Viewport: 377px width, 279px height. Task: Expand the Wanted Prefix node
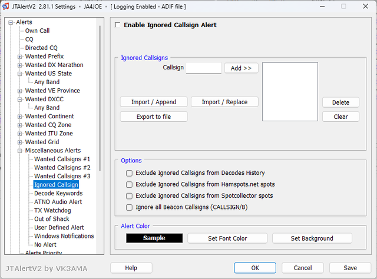19,57
